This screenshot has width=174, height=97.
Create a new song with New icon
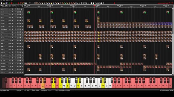2,3
